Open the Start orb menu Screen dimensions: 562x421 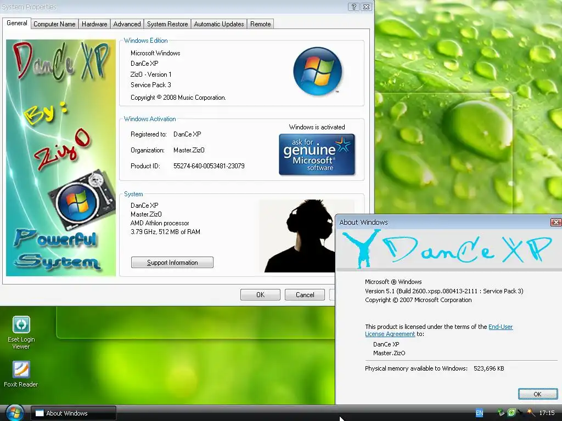pyautogui.click(x=14, y=413)
